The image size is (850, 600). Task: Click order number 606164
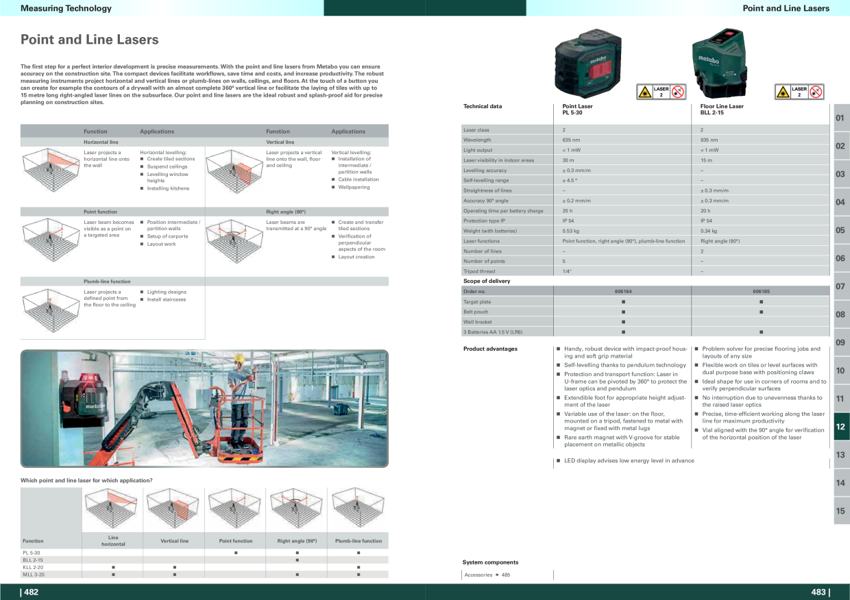click(623, 292)
